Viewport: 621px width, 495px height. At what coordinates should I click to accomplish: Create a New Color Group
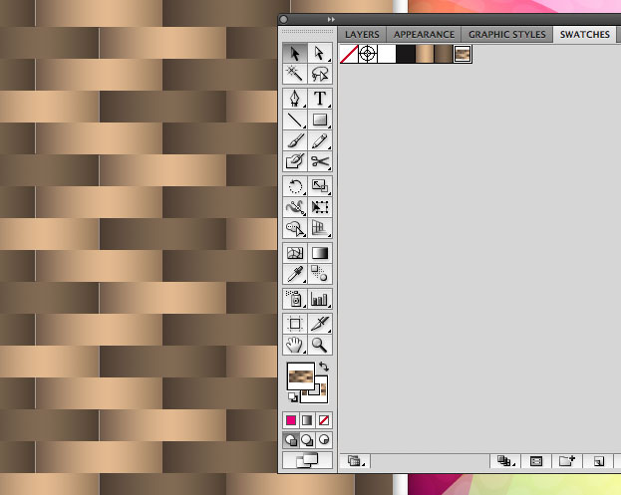(567, 461)
